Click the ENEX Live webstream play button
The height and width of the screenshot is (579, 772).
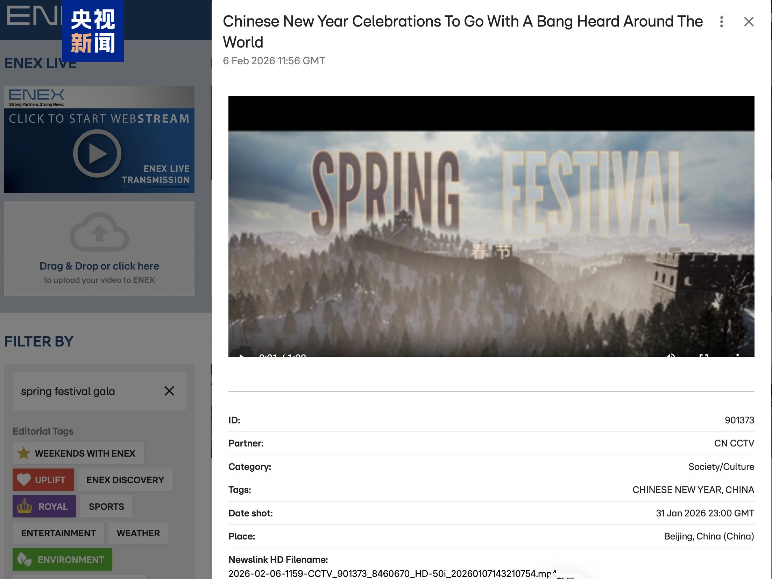pos(97,153)
